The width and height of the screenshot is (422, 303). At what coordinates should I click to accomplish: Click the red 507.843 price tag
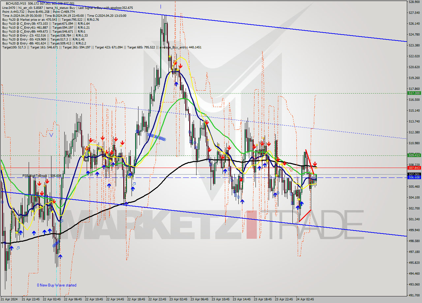click(414, 168)
